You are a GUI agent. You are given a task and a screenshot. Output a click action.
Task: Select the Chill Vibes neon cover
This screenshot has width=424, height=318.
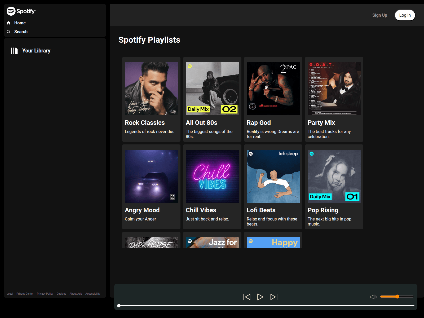click(x=212, y=176)
